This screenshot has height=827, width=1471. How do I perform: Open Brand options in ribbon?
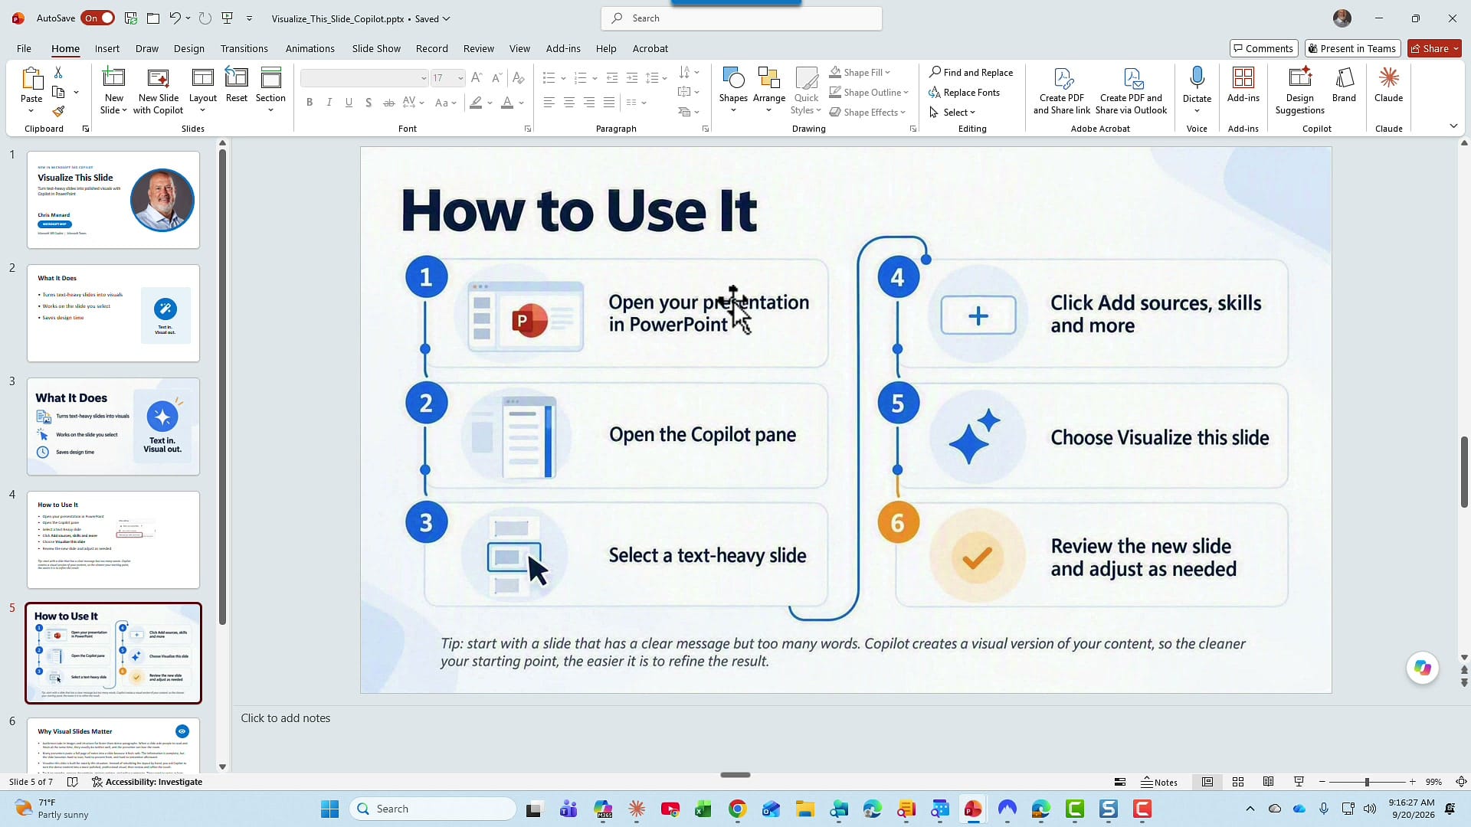(x=1344, y=84)
